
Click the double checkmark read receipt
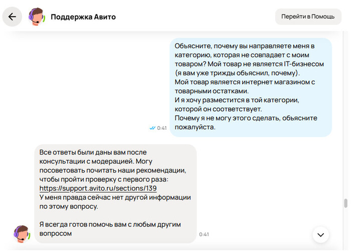click(152, 128)
